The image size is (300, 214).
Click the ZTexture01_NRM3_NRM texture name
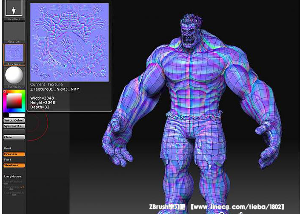tap(55, 89)
